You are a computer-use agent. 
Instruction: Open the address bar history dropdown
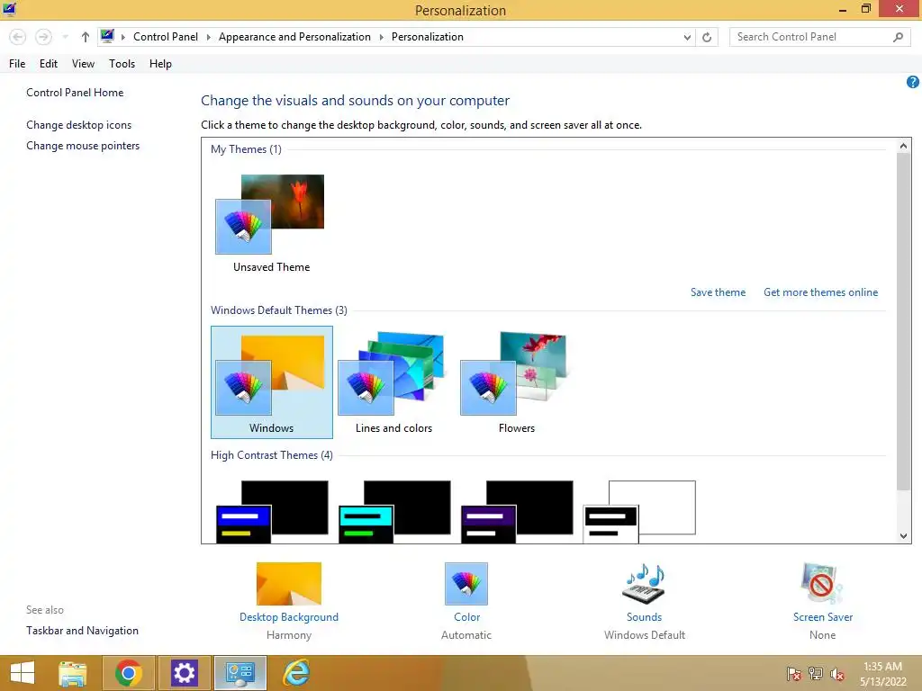[687, 37]
